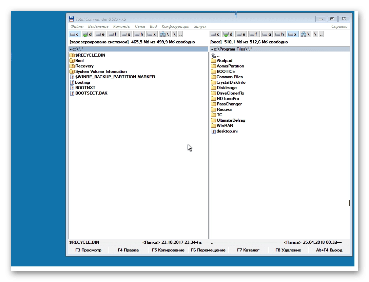The image size is (369, 282).
Task: Open the Сеть menu
Action: (x=140, y=26)
